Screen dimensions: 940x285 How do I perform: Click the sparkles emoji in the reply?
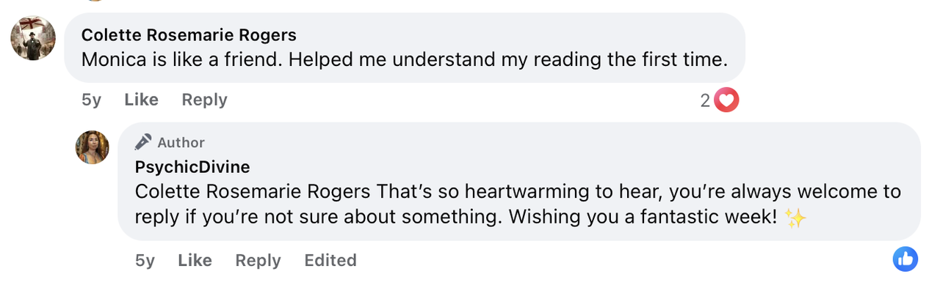tap(795, 218)
